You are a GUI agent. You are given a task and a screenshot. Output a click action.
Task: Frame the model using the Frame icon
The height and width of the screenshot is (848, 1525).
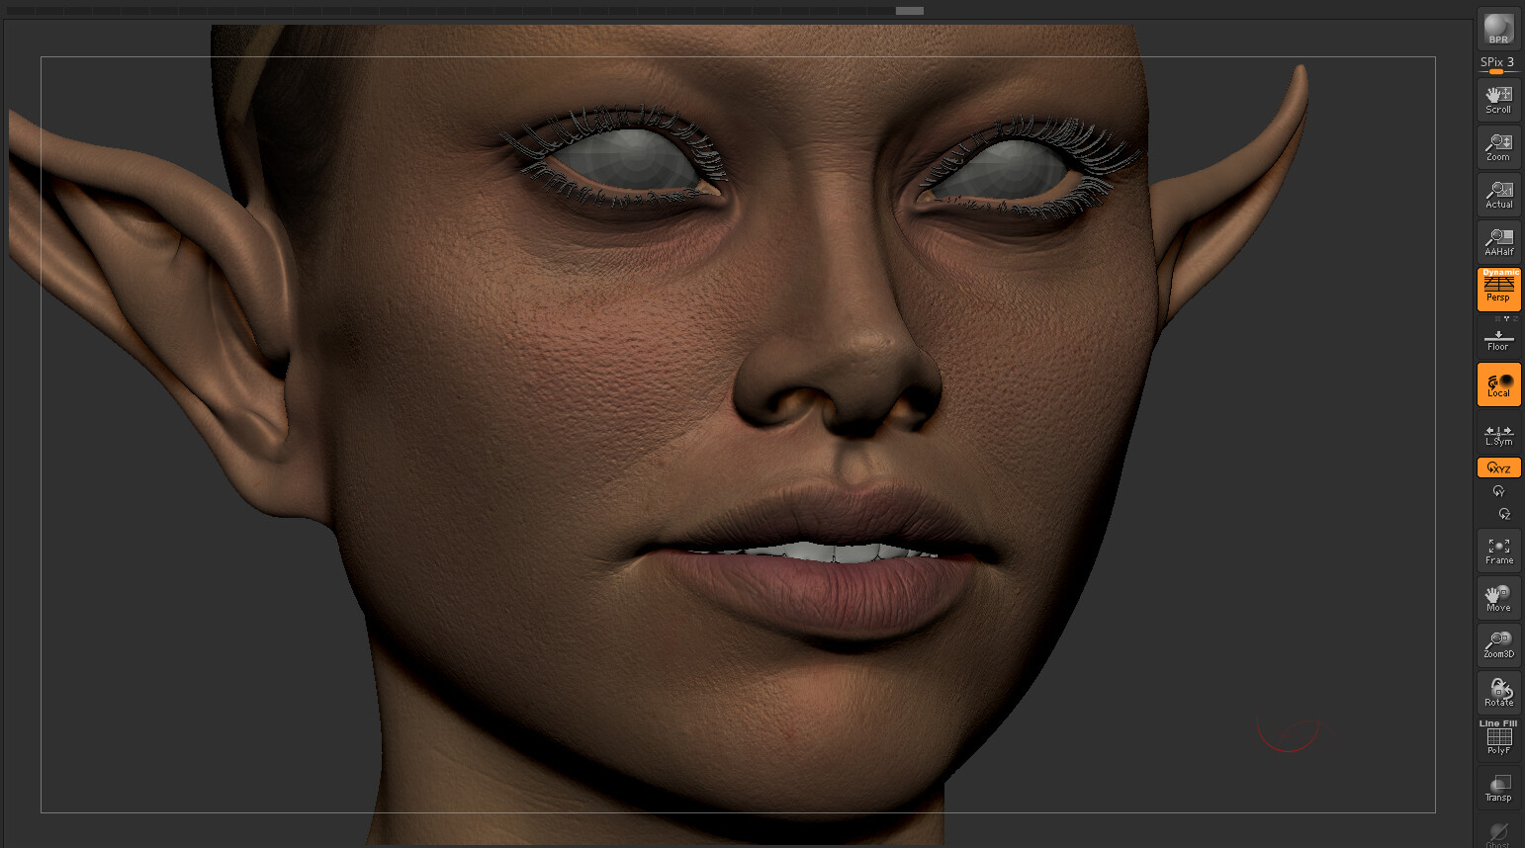pyautogui.click(x=1498, y=550)
